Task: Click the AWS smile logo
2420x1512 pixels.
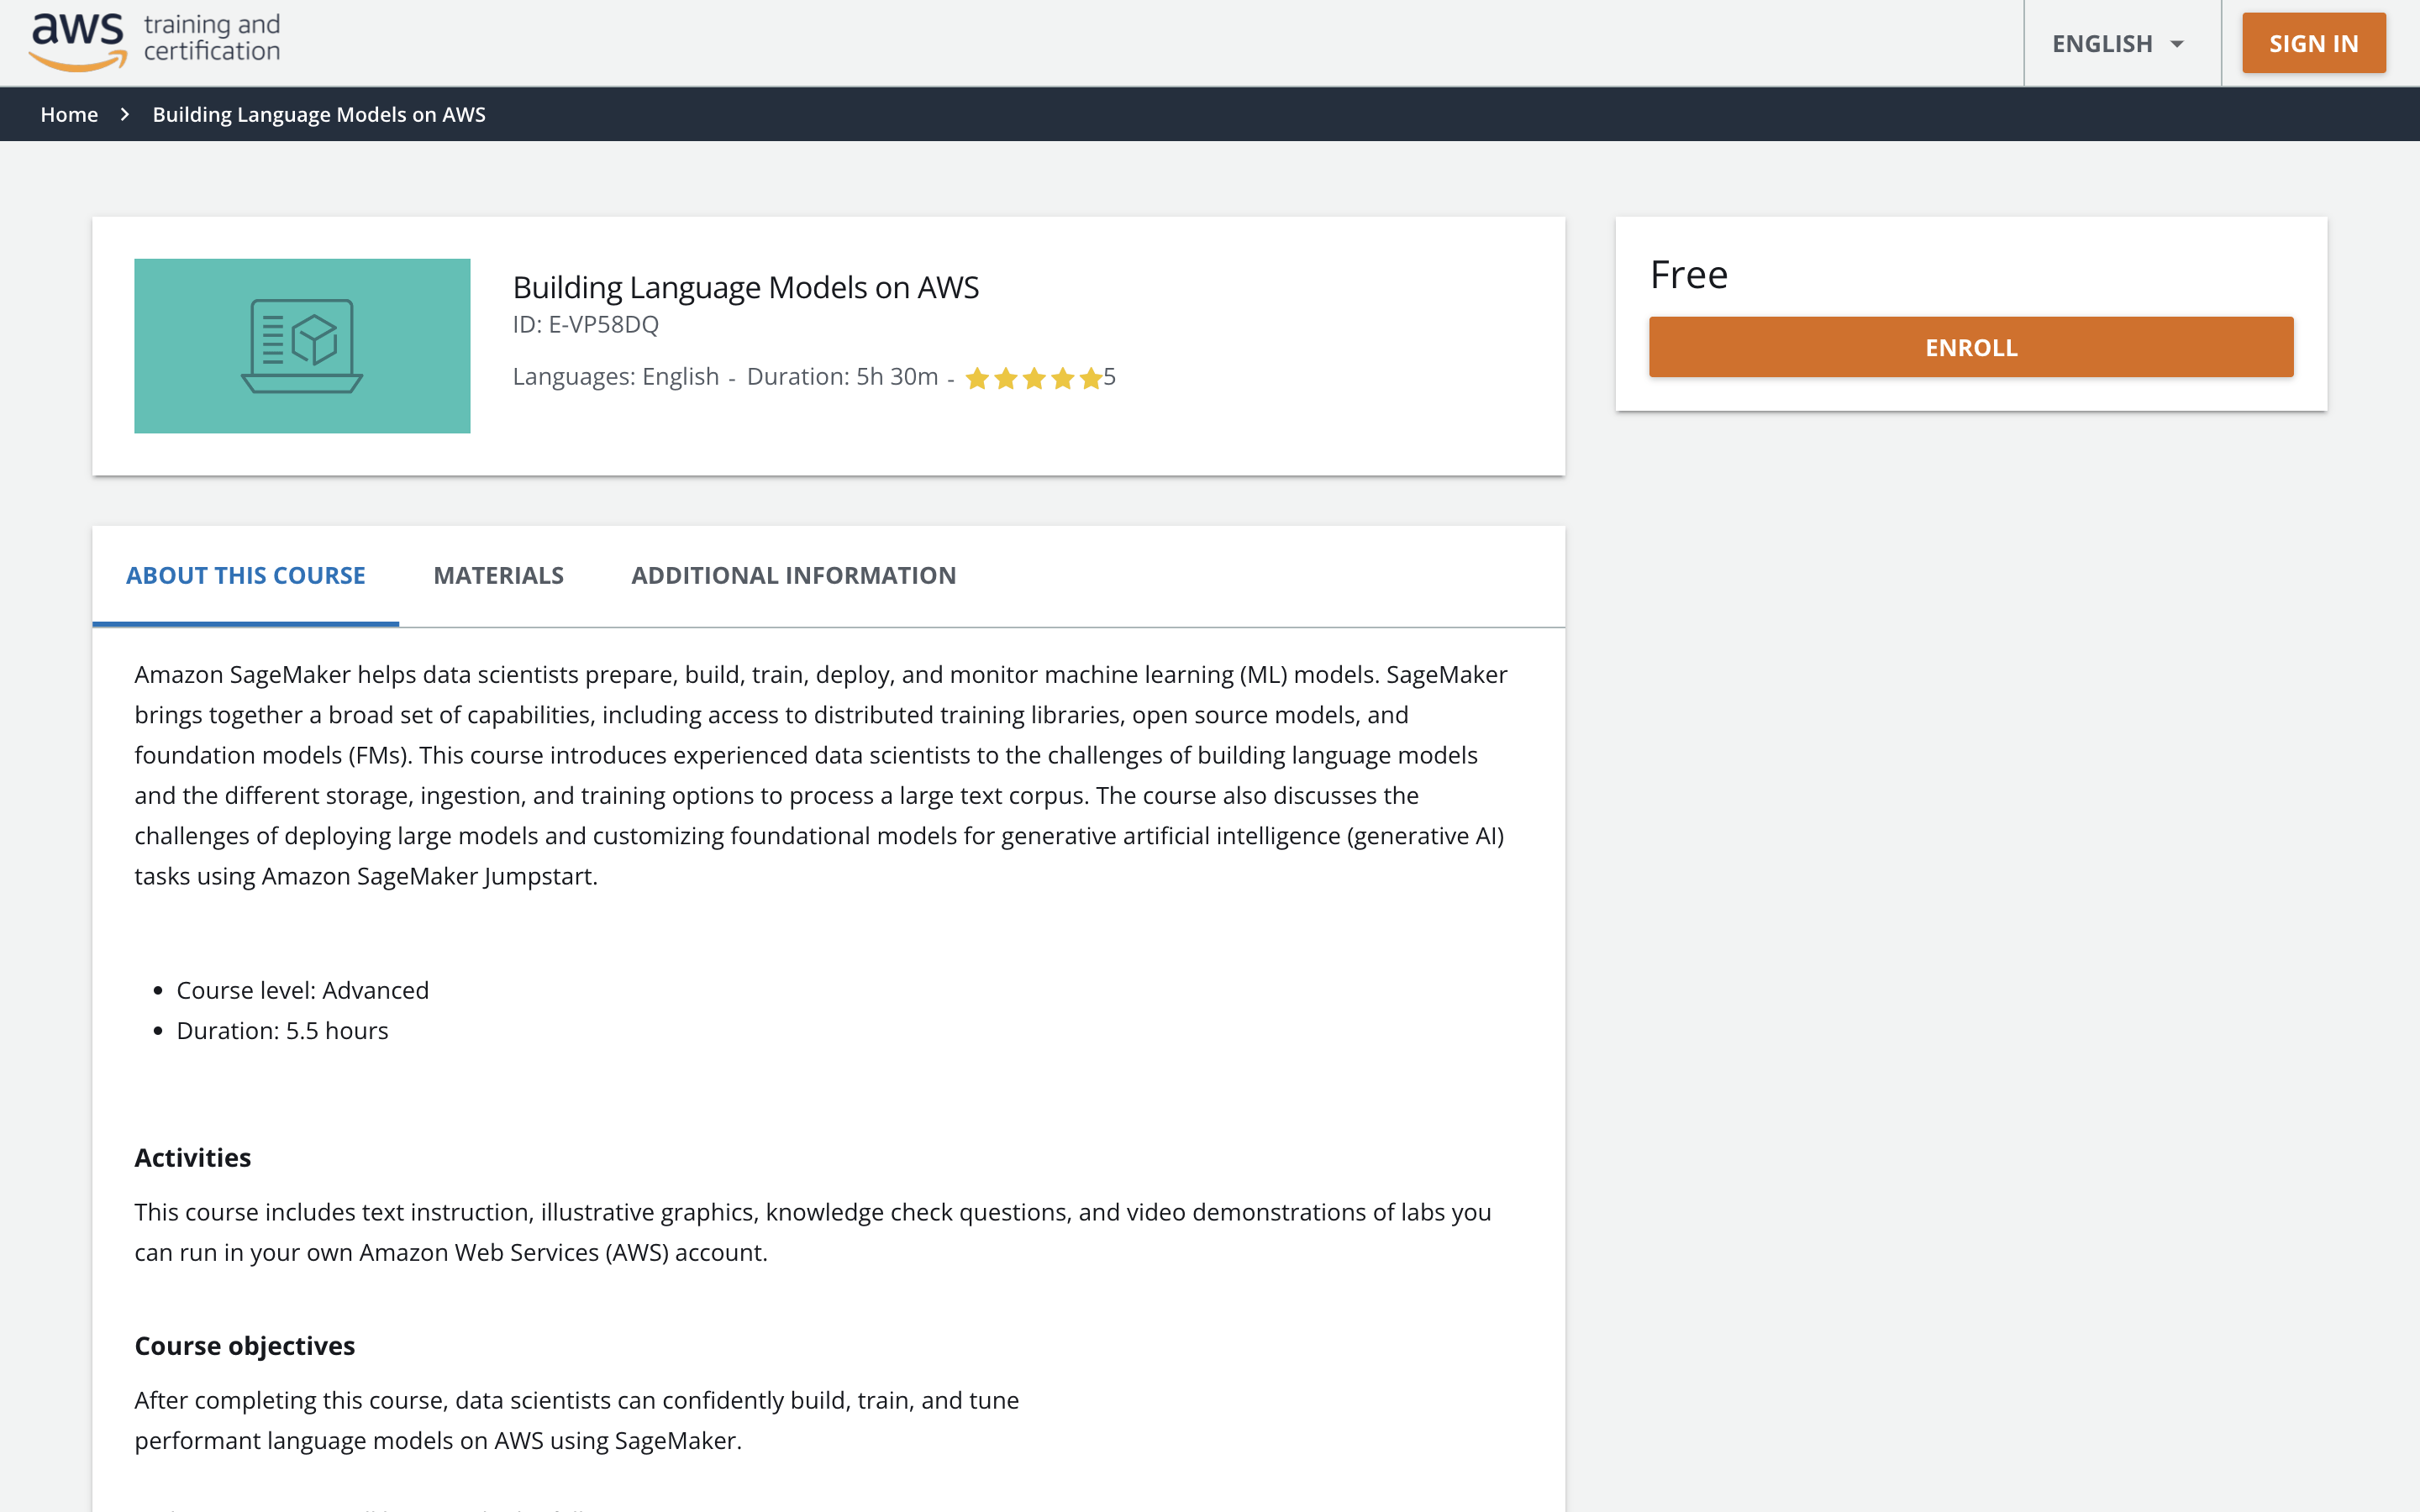Action: pyautogui.click(x=78, y=42)
